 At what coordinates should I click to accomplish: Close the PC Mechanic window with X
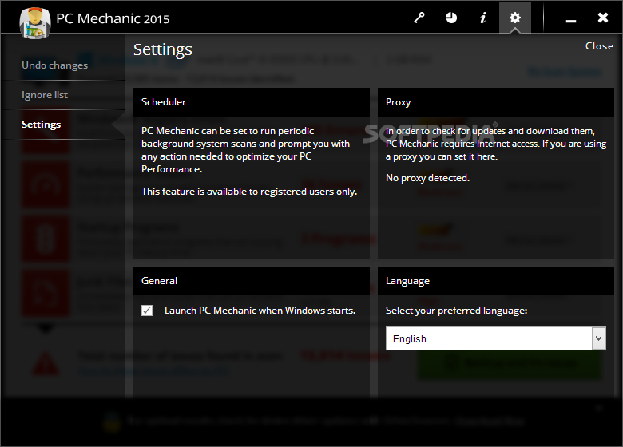(603, 18)
